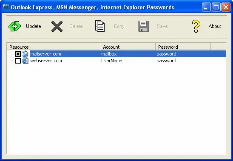Click the Internet Explorer icon beside webserver.com
Screen dimensions: 233x161
click(x=25, y=61)
